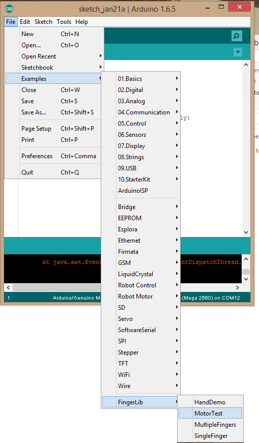Click console horizontal scrollbar right arrow
This screenshot has width=259, height=443.
point(238,287)
